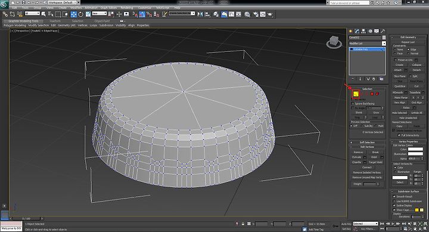
Task: Switch to the Freeform ribbon tab
Action: (55, 21)
